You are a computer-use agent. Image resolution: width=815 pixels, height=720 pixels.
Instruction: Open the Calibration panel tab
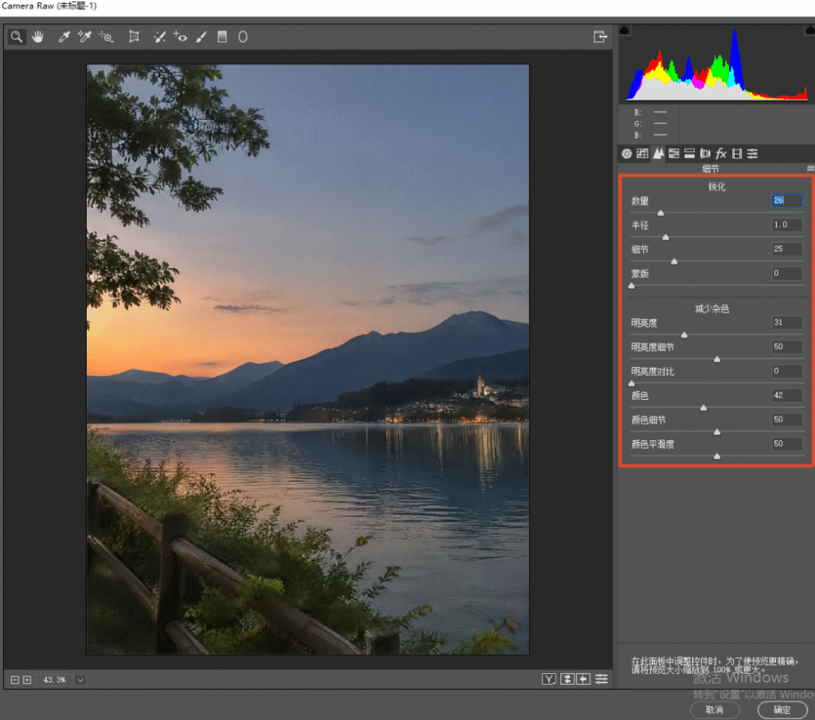pos(737,154)
